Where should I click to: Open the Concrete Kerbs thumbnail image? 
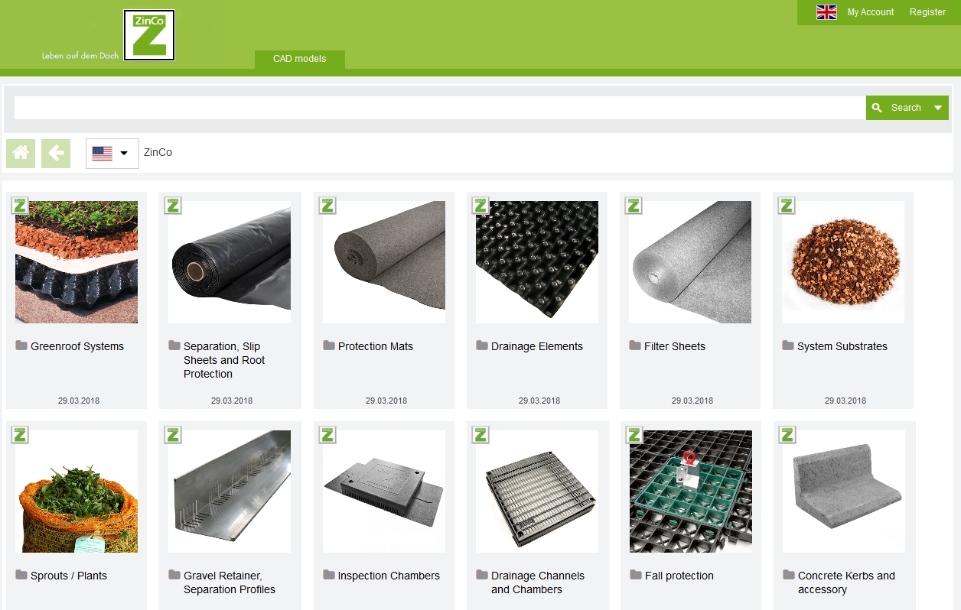844,492
